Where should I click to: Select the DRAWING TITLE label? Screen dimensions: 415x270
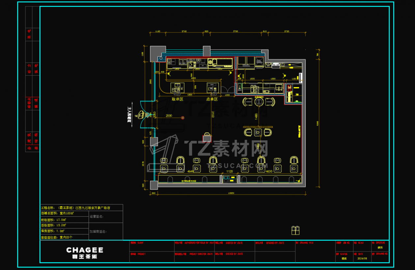coord(307,243)
